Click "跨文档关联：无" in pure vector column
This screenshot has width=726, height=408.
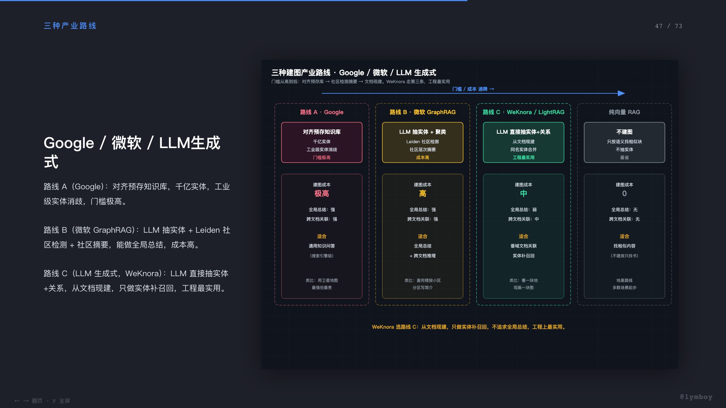tap(624, 219)
